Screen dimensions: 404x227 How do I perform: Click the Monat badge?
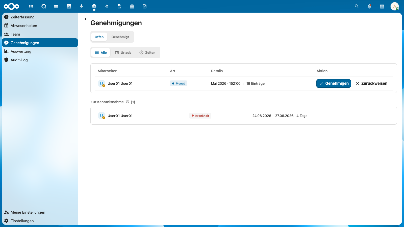[x=179, y=83]
